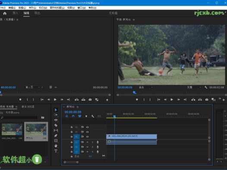Click Extract button in Program Monitor
Screen dimensions: 227x170
coord(200,100)
